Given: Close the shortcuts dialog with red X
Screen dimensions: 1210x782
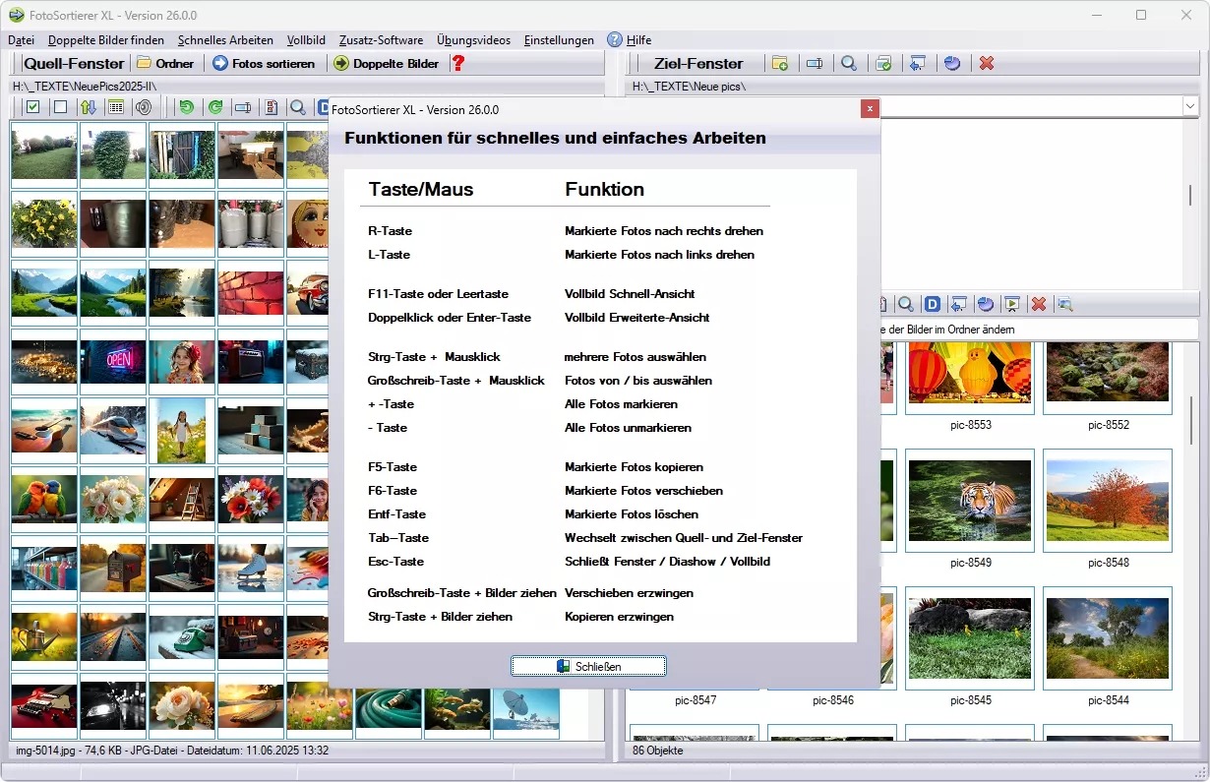Looking at the screenshot, I should (x=870, y=109).
